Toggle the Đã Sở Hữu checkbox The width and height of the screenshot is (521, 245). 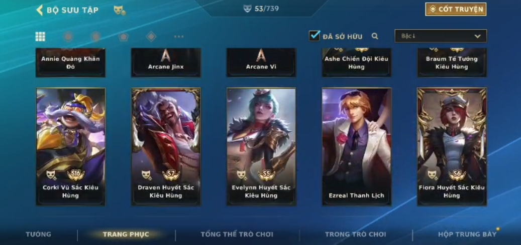click(314, 36)
